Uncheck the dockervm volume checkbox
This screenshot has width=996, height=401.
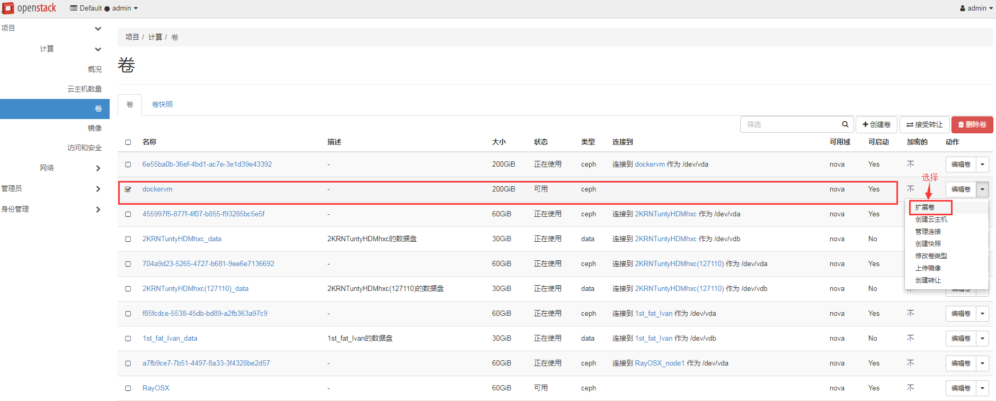pos(128,189)
